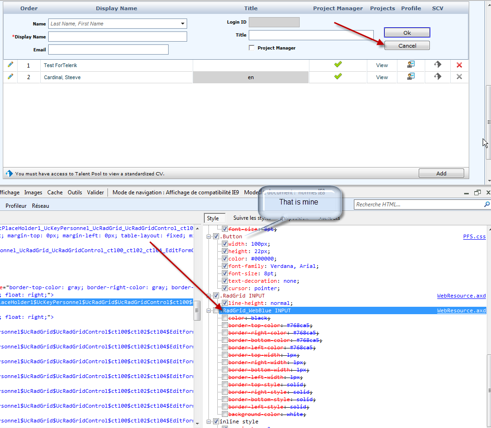The image size is (491, 428).
Task: Enable the border-top-color property
Action: pos(225,325)
